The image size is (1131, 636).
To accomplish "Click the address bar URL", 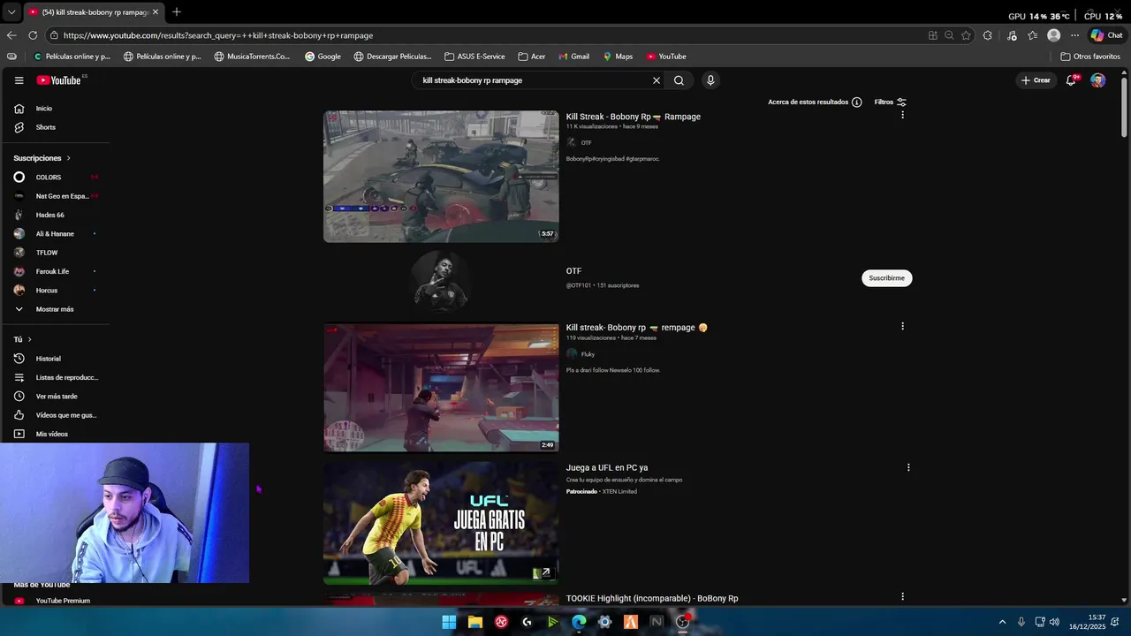I will (218, 35).
